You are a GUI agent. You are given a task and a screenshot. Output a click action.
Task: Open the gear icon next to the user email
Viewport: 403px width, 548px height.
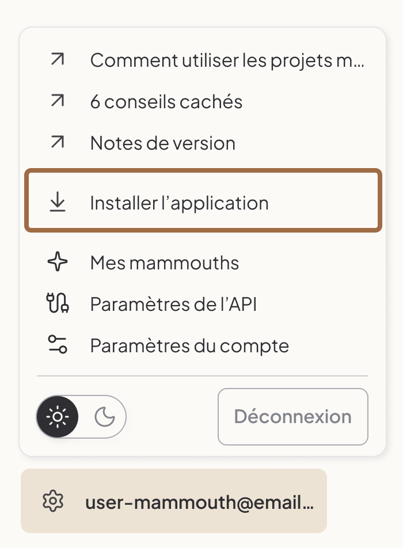pos(53,501)
